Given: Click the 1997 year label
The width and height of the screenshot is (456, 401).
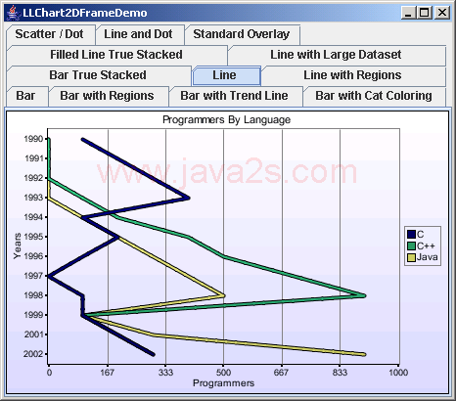Looking at the screenshot, I should tap(33, 276).
